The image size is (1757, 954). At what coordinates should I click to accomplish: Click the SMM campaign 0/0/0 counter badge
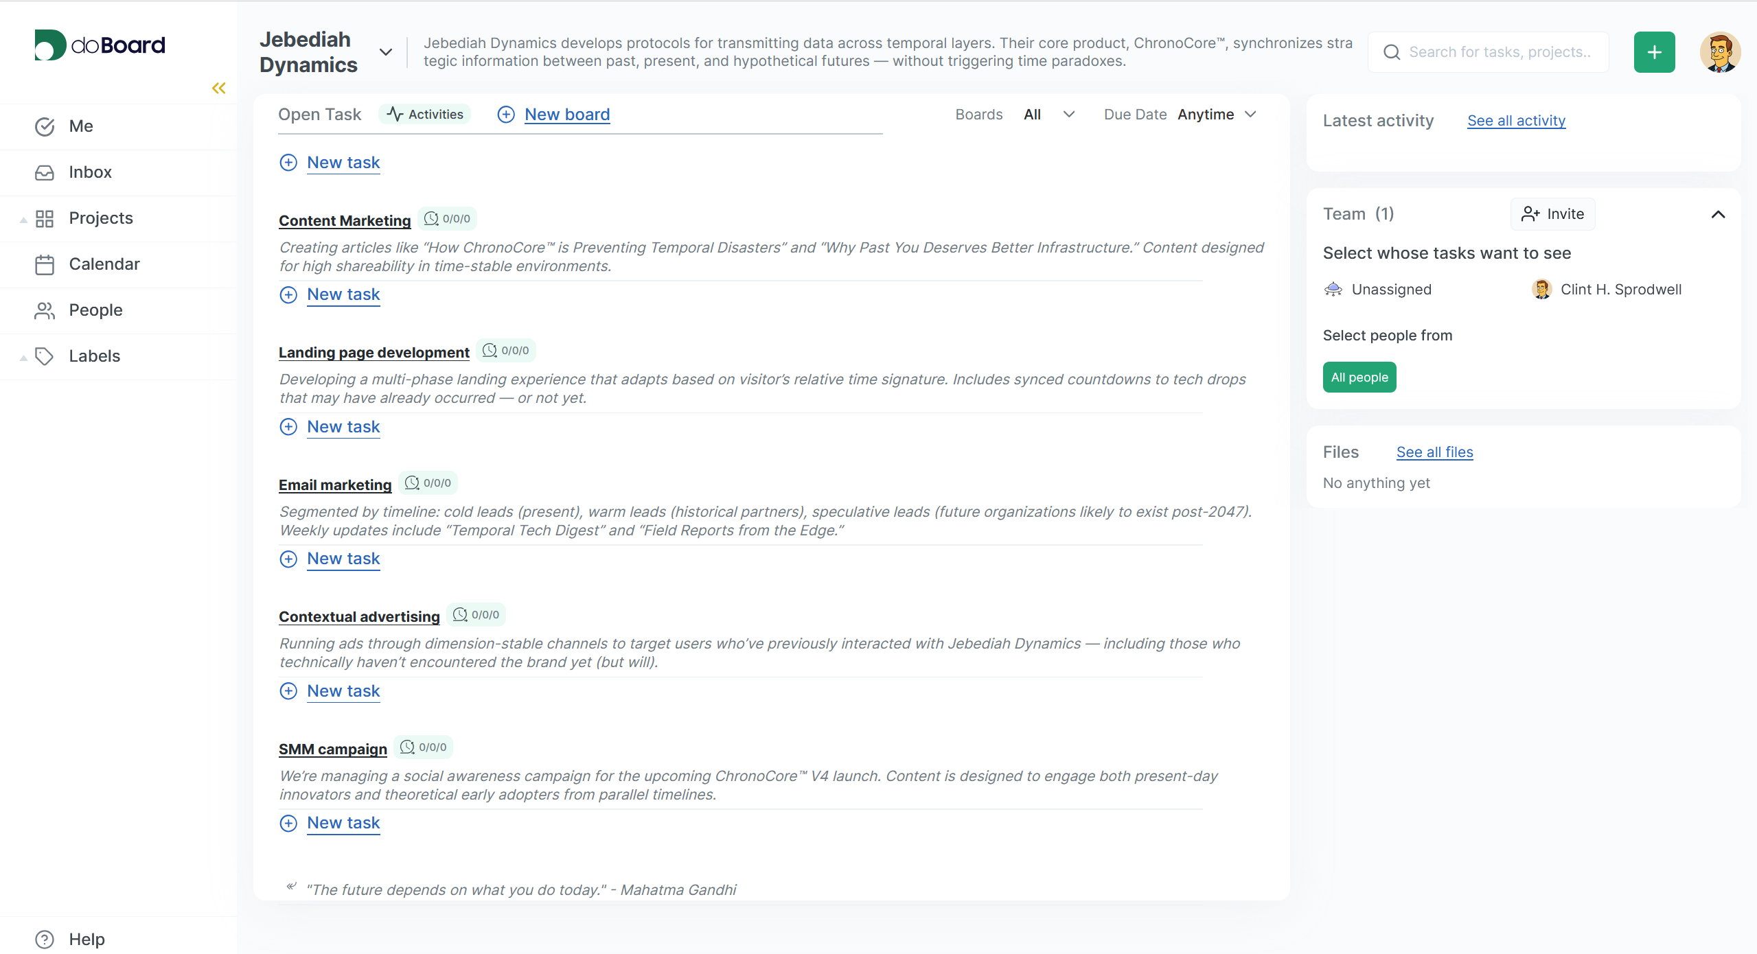click(424, 747)
